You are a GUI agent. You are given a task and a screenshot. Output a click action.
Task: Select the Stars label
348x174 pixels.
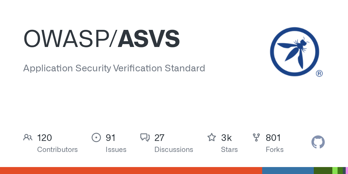click(x=229, y=150)
